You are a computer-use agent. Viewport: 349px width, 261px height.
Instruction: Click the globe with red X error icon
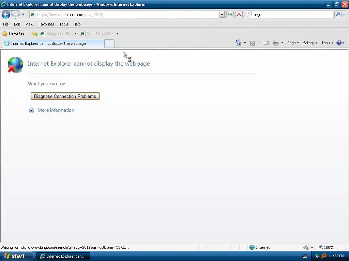pyautogui.click(x=15, y=65)
